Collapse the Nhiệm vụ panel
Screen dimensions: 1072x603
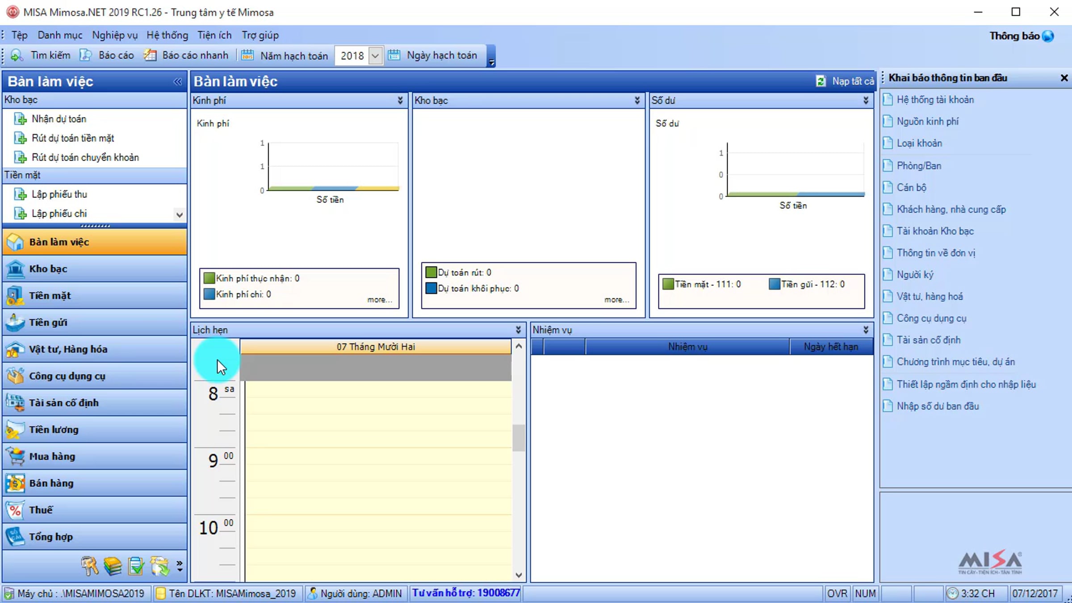(866, 330)
